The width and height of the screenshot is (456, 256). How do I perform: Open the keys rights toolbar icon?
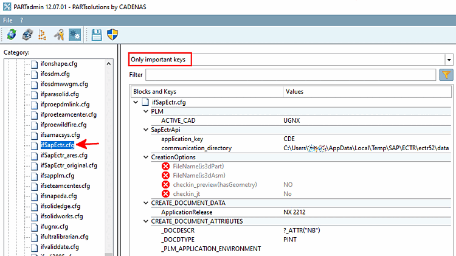(x=59, y=35)
